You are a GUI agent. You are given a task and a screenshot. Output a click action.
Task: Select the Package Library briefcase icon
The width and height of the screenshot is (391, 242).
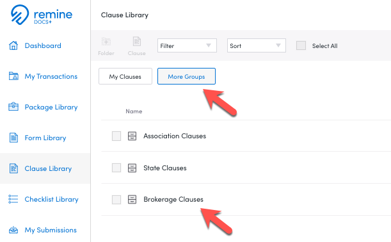[13, 107]
